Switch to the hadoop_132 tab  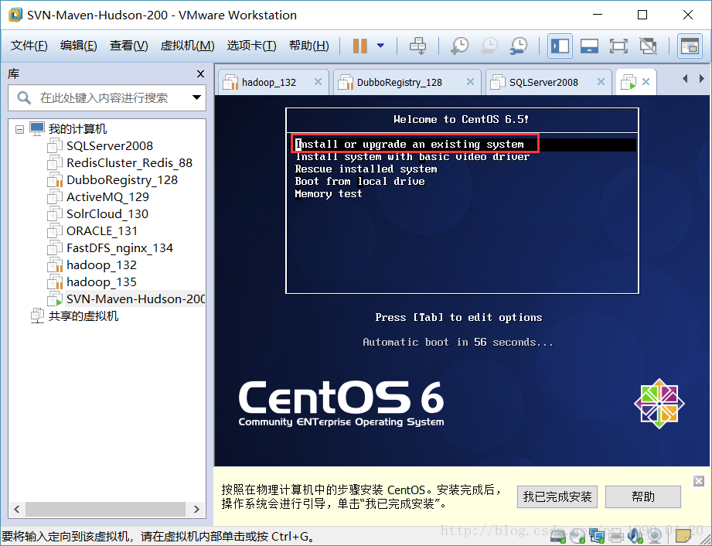pos(269,82)
